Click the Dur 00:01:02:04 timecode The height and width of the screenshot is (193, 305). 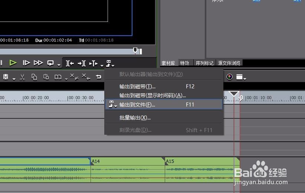tap(53, 40)
